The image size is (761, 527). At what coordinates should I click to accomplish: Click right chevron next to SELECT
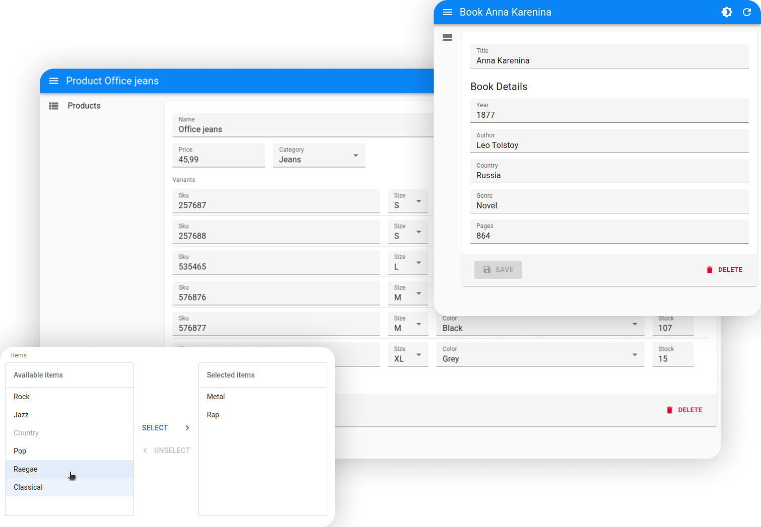click(x=187, y=428)
